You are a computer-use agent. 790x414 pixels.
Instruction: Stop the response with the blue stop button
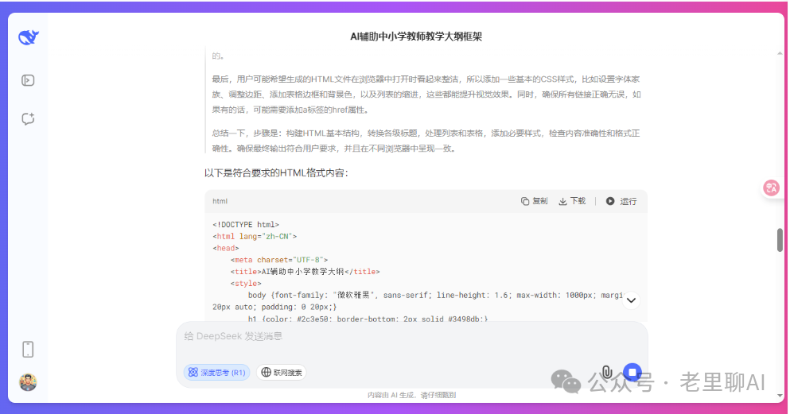pyautogui.click(x=632, y=372)
